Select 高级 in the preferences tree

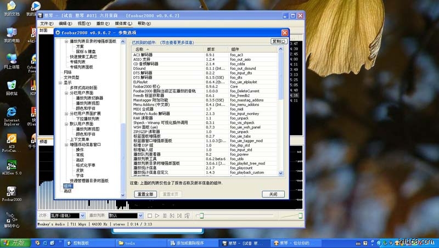pyautogui.click(x=67, y=191)
